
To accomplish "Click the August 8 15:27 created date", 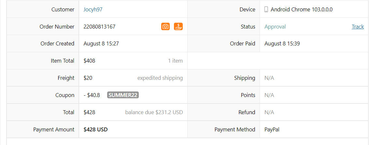I will click(x=101, y=43).
